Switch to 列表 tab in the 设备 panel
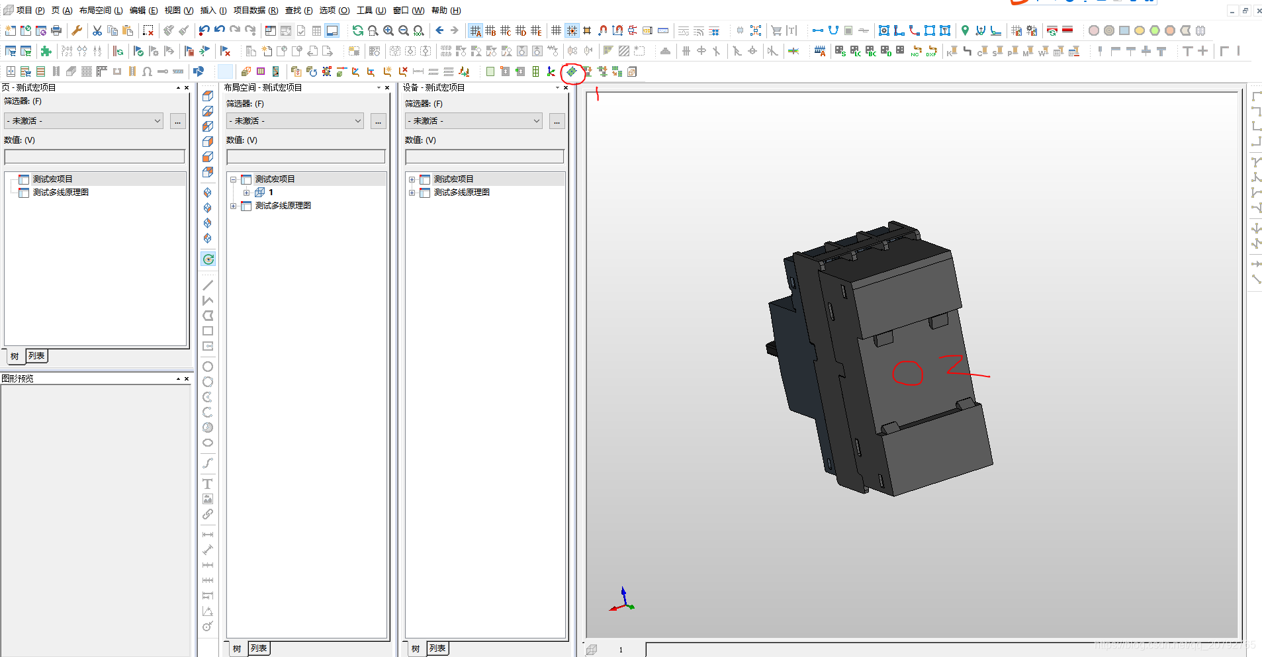1262x657 pixels. [x=437, y=648]
